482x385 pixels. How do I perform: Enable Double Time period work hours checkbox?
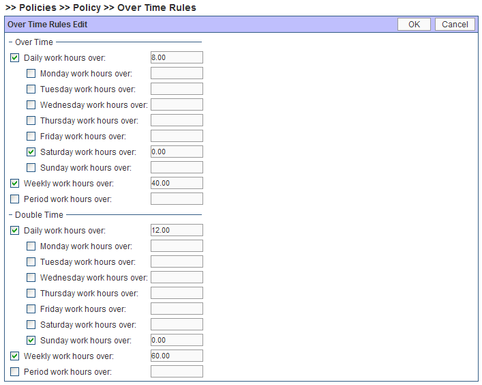[15, 372]
